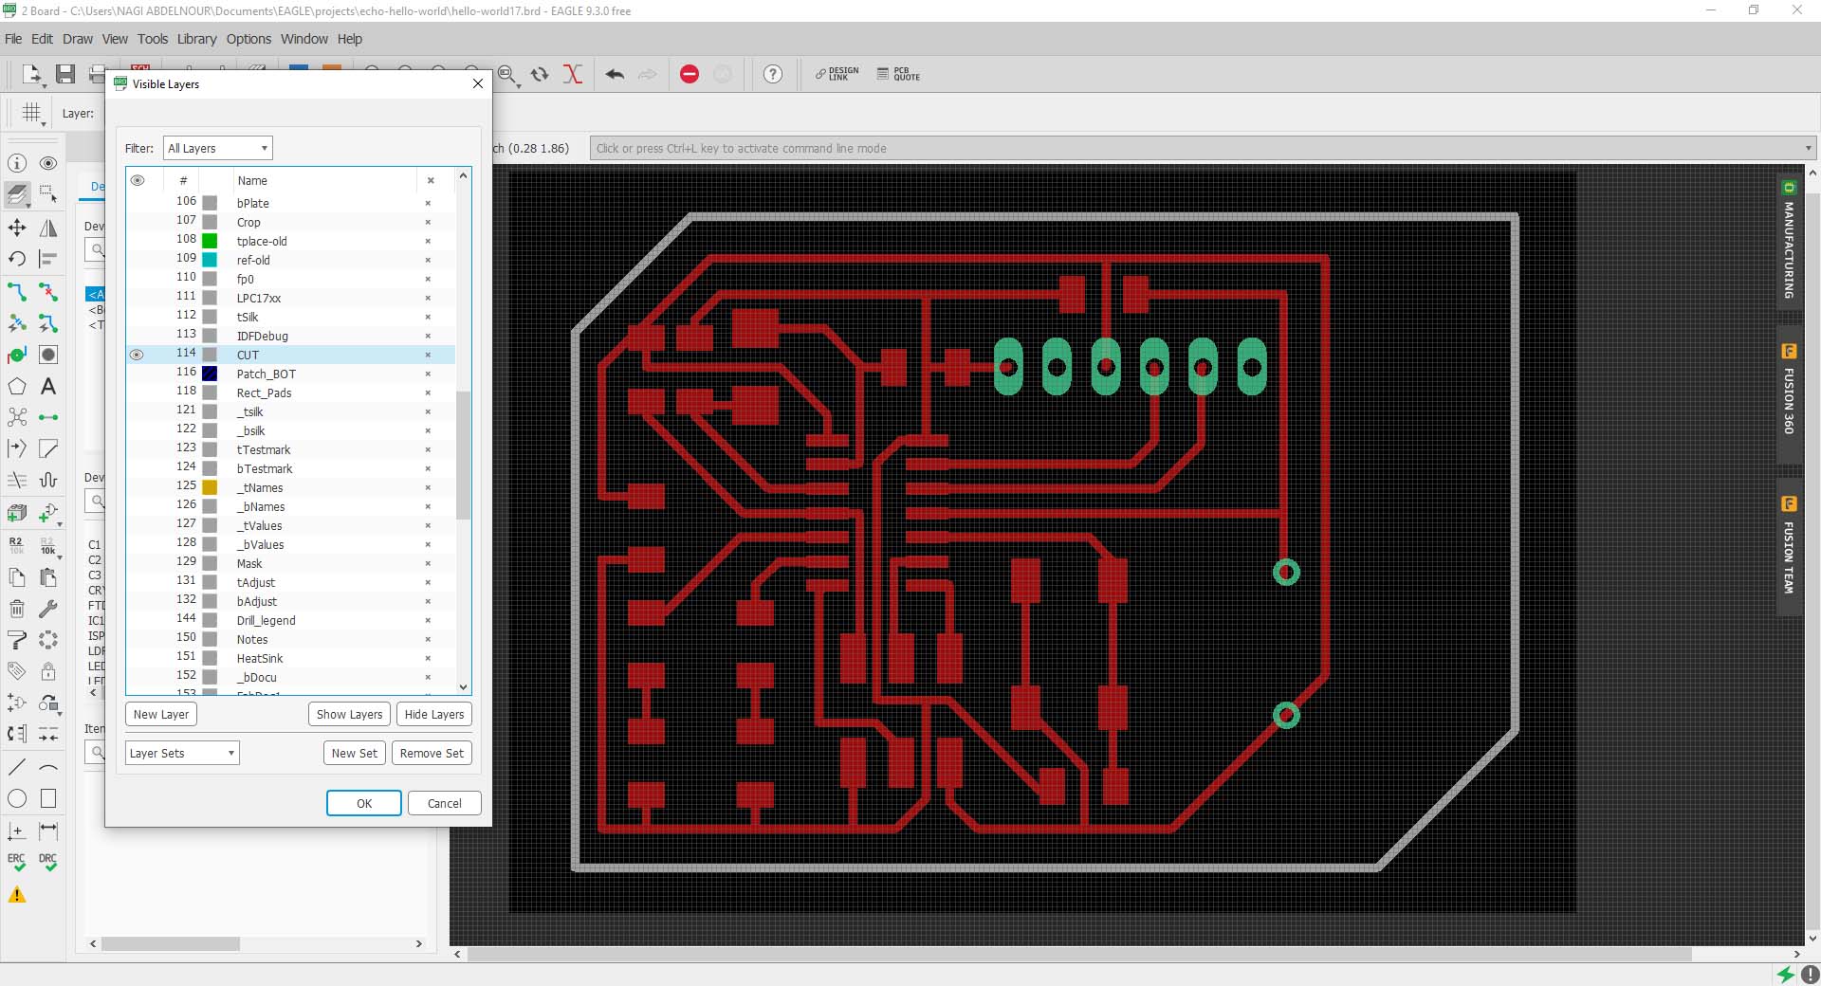Click the New Set button
This screenshot has height=986, width=1821.
[x=355, y=753]
